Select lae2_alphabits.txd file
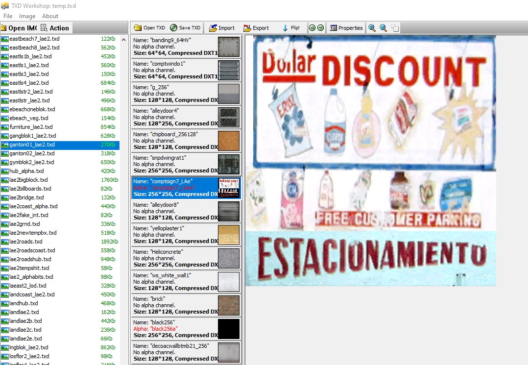 (60, 277)
